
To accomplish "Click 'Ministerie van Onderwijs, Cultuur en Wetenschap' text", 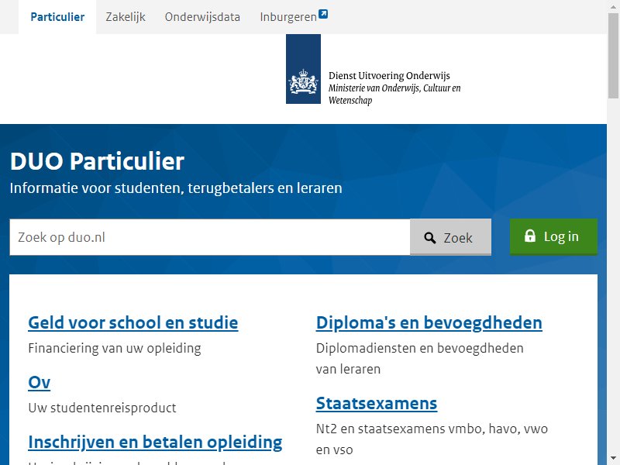I will coord(394,94).
